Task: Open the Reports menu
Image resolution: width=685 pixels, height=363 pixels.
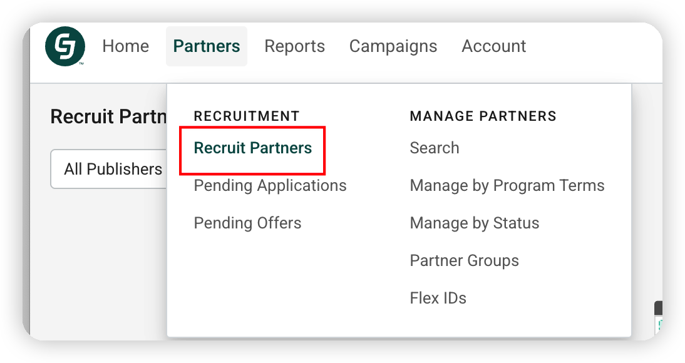Action: pos(294,46)
